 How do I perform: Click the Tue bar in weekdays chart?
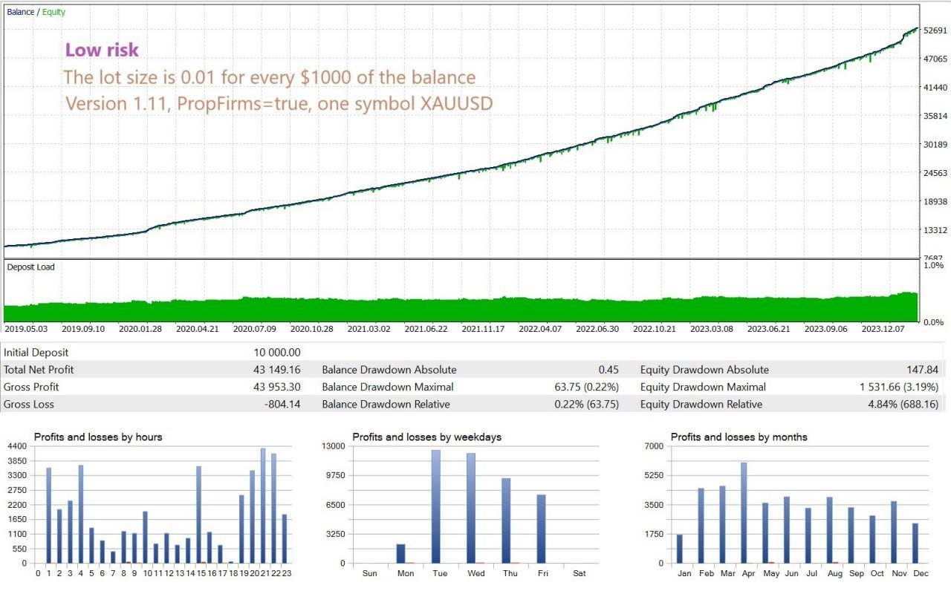436,506
